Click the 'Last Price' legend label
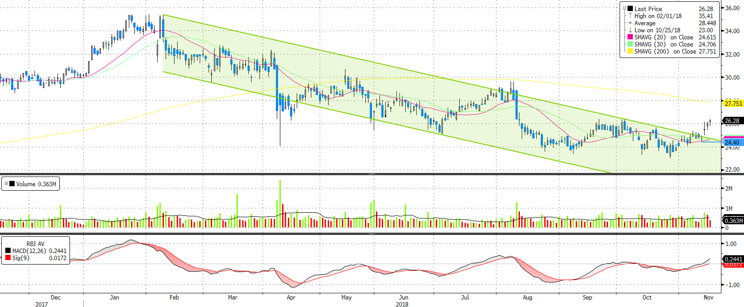The width and height of the screenshot is (744, 307). (648, 9)
